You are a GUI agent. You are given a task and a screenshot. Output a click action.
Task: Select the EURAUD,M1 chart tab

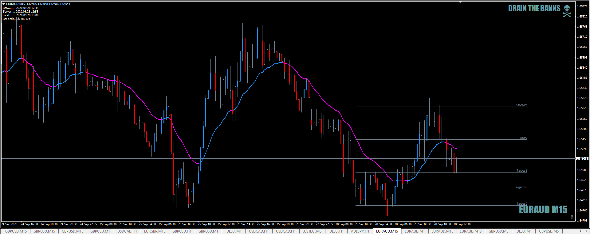pos(415,231)
